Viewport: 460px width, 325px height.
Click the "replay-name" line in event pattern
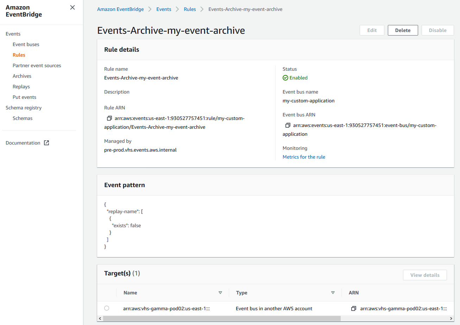click(x=125, y=211)
